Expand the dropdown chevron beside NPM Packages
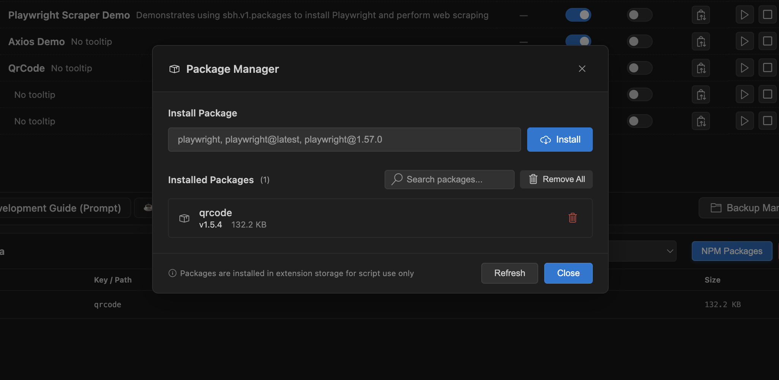The height and width of the screenshot is (380, 779). coord(670,251)
